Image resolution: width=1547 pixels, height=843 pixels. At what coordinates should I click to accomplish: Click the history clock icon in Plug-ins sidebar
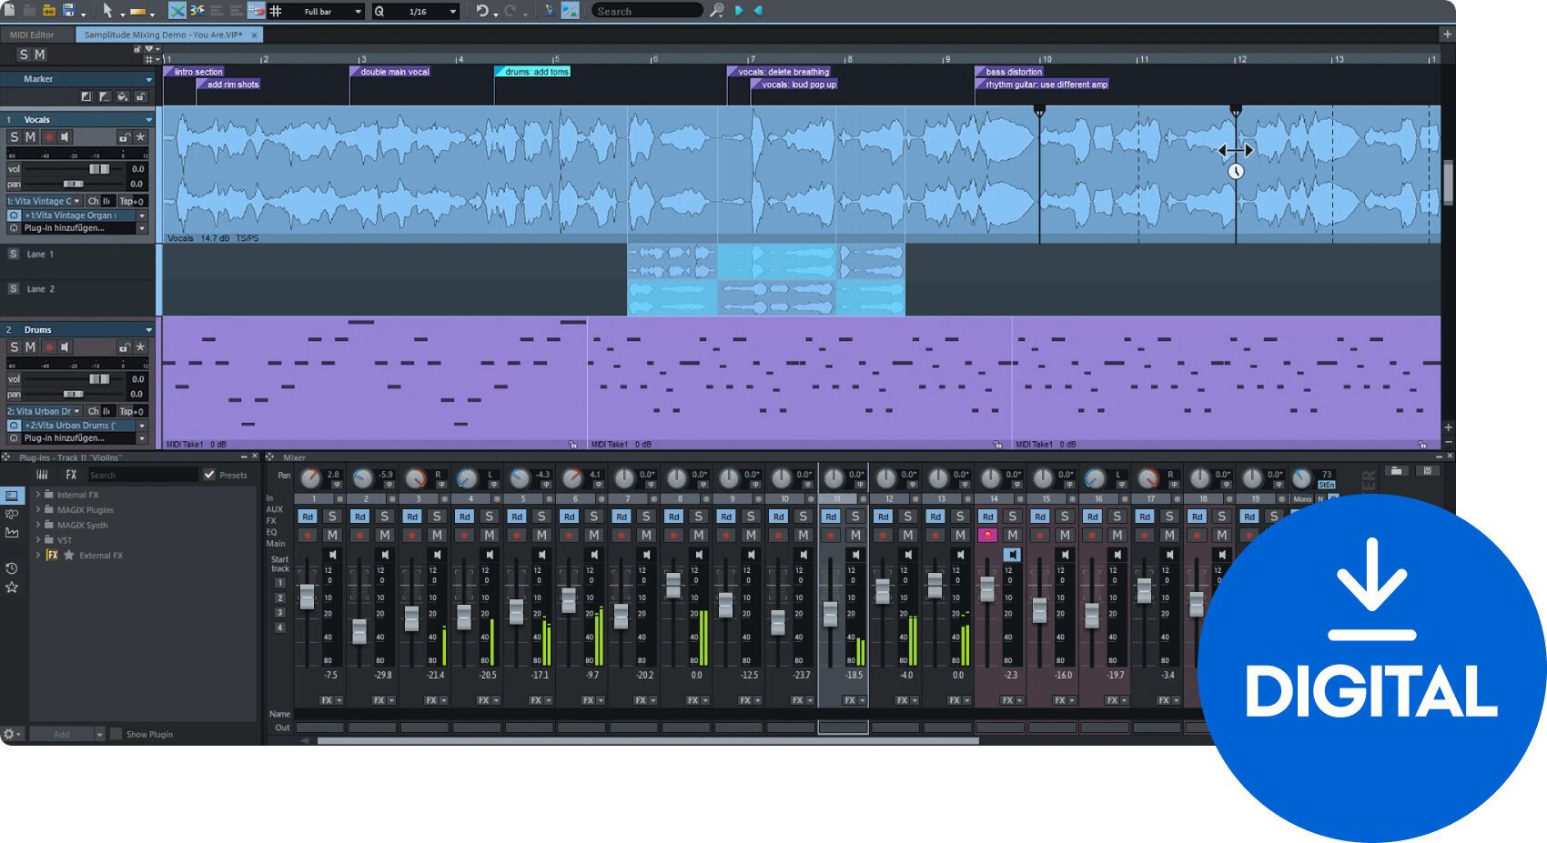[x=12, y=568]
